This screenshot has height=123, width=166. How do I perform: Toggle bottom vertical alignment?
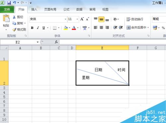[107, 20]
